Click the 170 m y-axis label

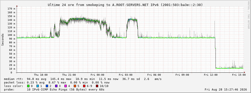tap(12, 9)
